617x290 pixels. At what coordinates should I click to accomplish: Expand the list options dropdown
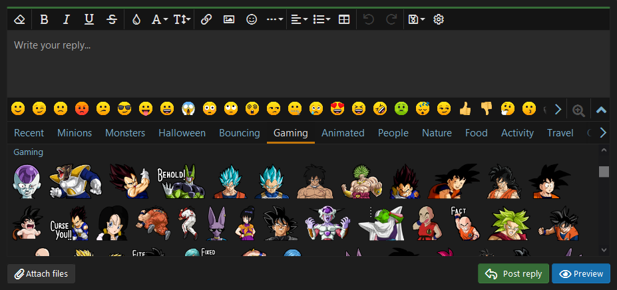coord(321,19)
